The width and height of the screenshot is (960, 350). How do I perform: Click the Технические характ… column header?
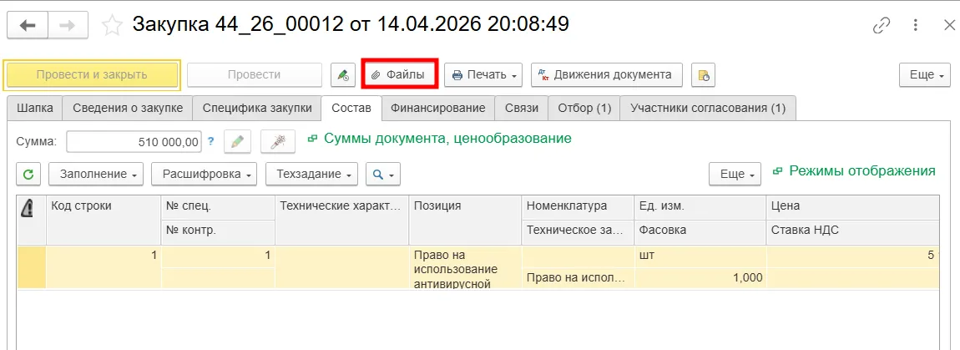(x=342, y=220)
